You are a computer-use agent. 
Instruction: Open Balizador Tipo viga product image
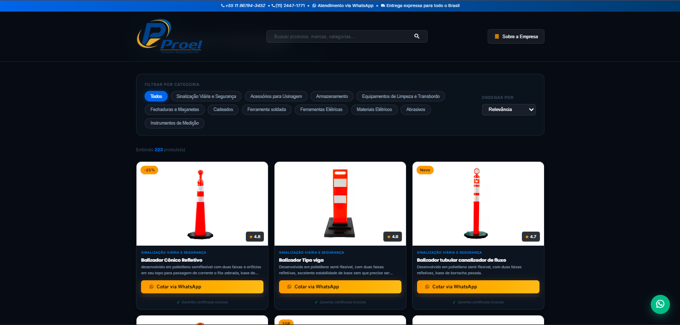340,203
